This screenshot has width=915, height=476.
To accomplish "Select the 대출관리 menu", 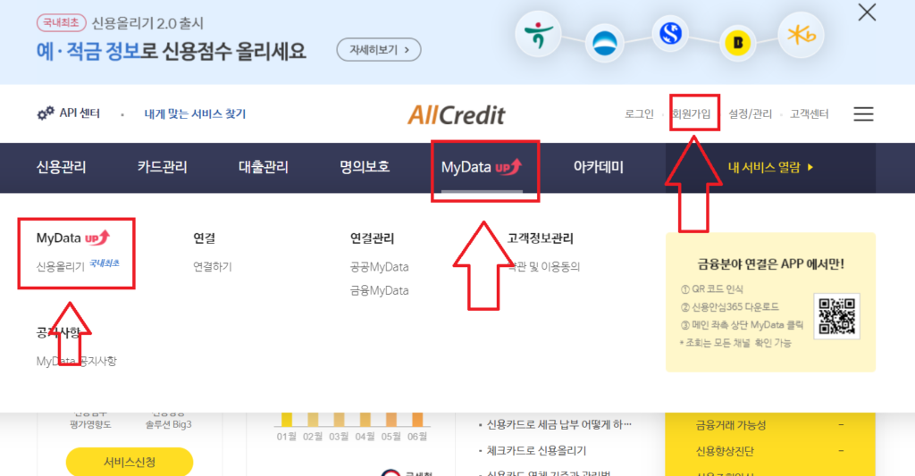I will click(x=264, y=167).
